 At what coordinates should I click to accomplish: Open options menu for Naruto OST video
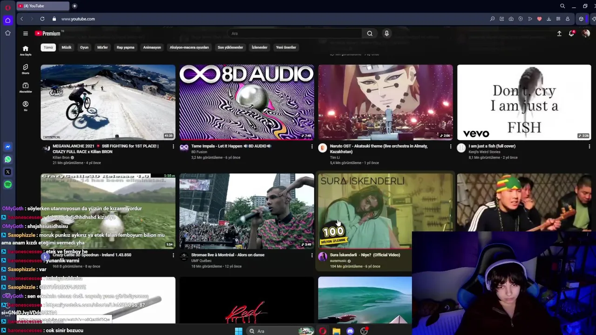point(450,147)
